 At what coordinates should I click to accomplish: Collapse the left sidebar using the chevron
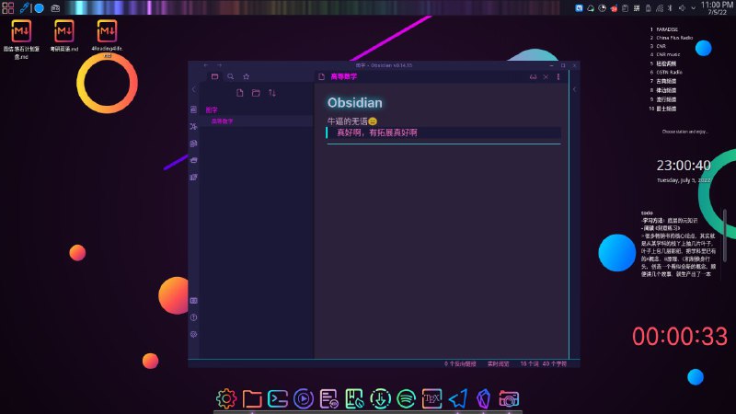pos(194,89)
